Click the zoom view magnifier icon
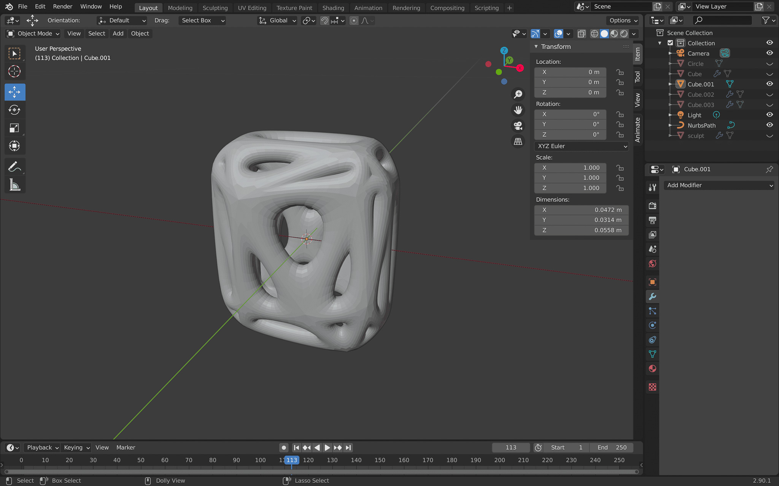 518,94
